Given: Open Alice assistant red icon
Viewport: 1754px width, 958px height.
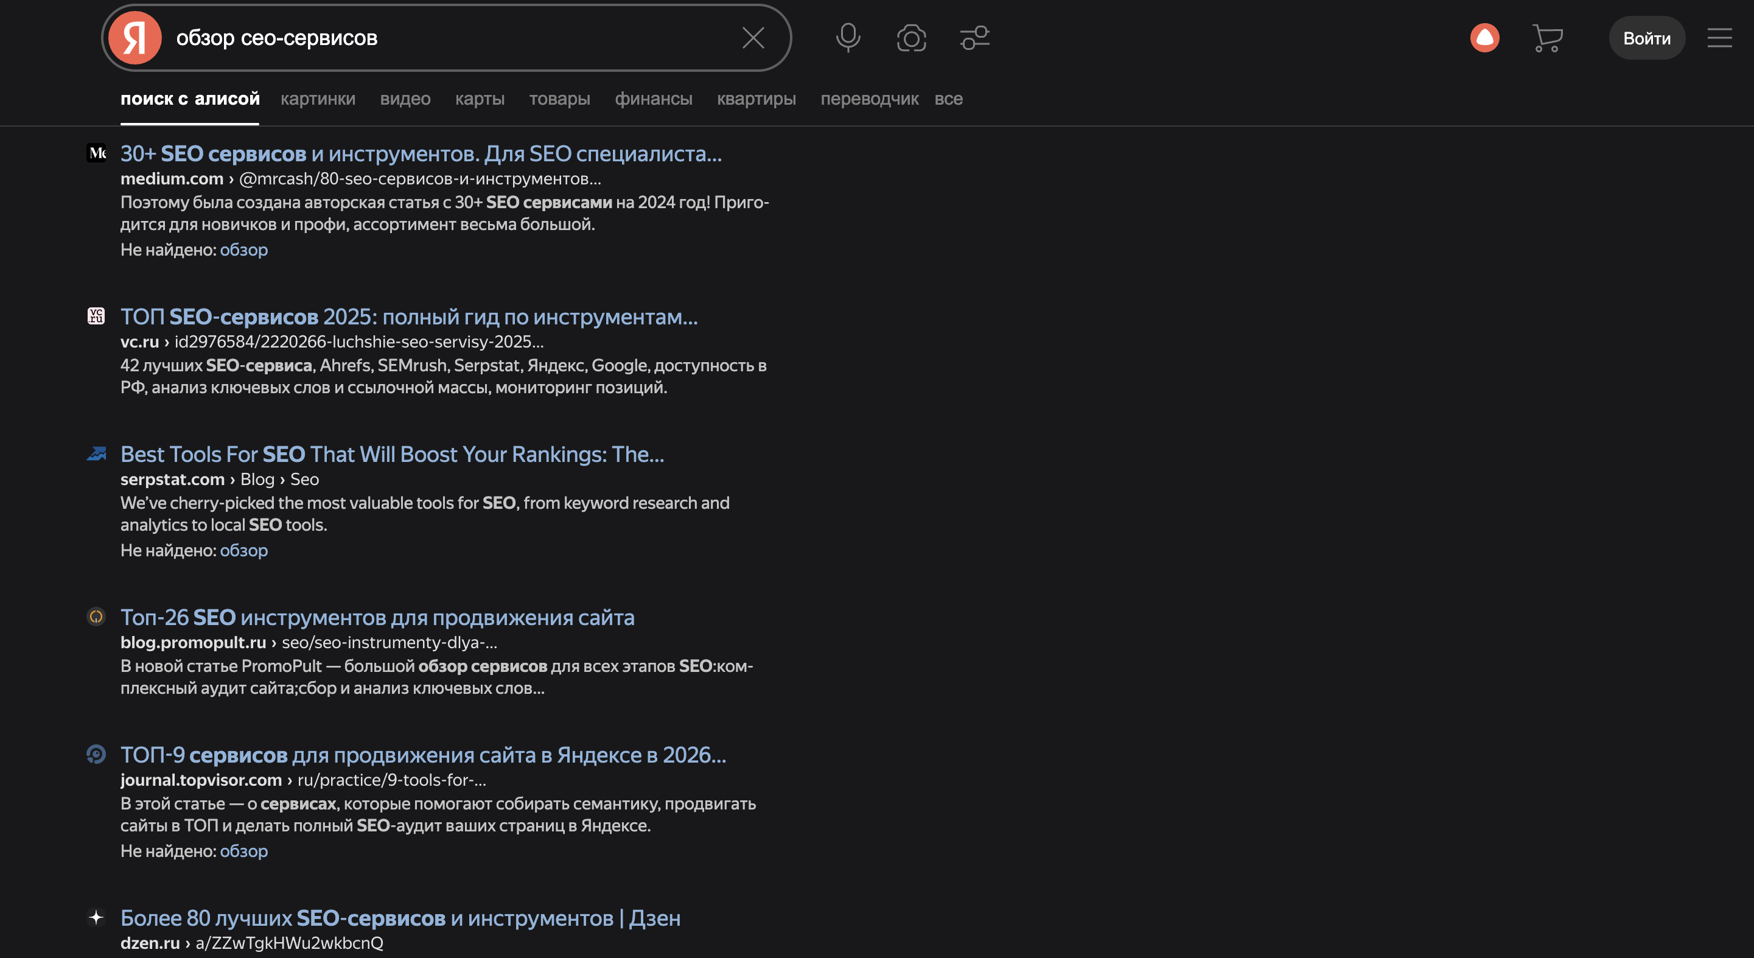Looking at the screenshot, I should point(1484,38).
